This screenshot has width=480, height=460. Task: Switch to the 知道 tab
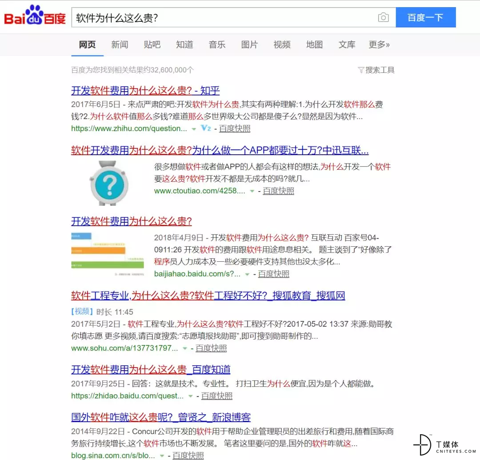pyautogui.click(x=184, y=45)
